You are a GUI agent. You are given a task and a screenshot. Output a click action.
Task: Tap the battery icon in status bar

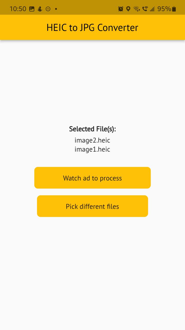174,9
